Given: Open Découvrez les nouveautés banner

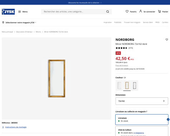Looking at the screenshot, I should (85, 3).
